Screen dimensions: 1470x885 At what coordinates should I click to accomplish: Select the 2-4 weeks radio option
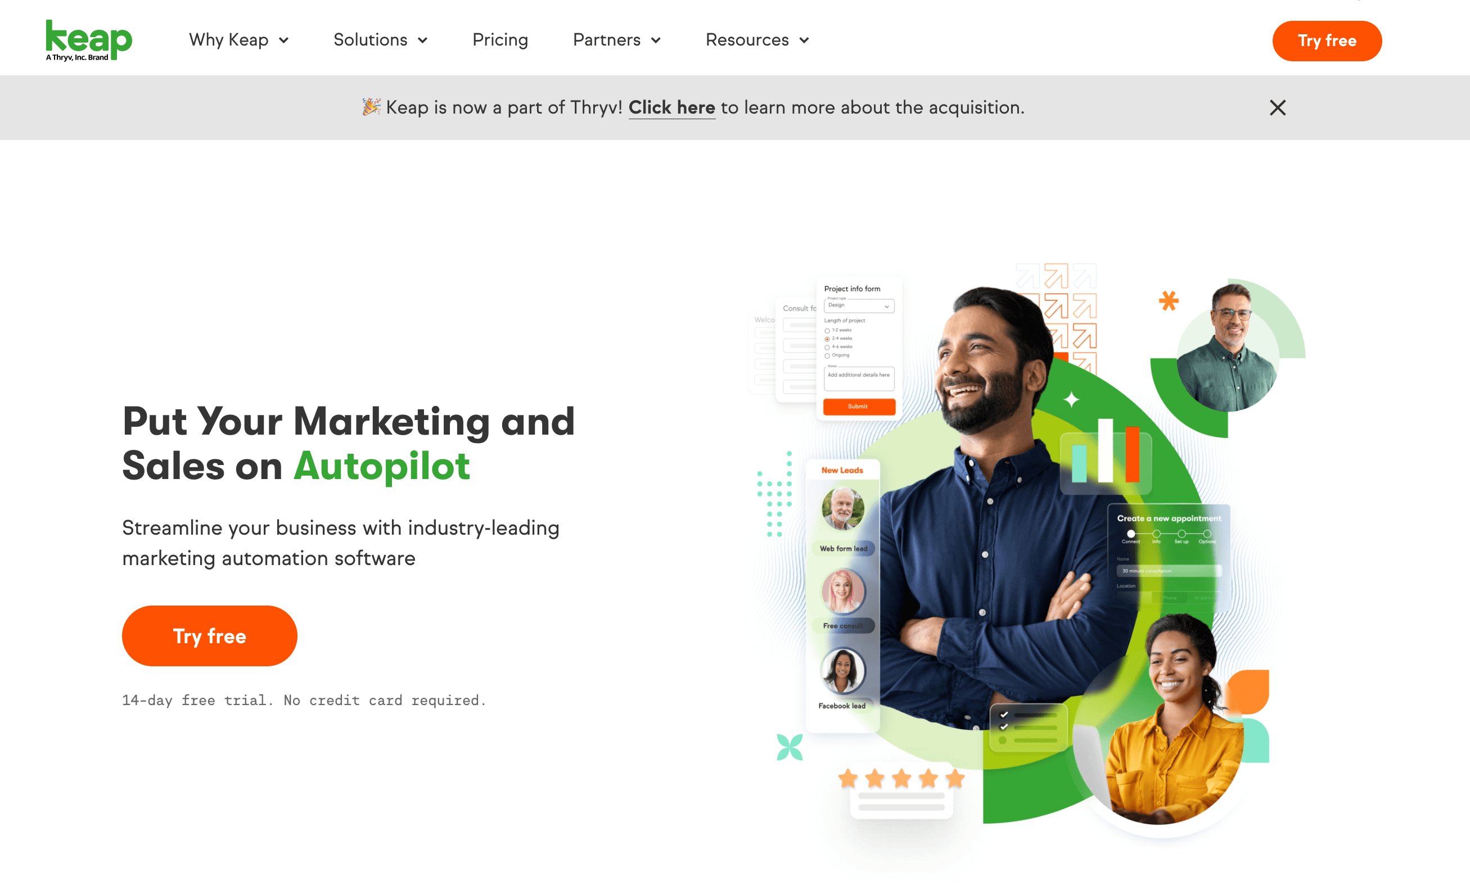coord(827,338)
